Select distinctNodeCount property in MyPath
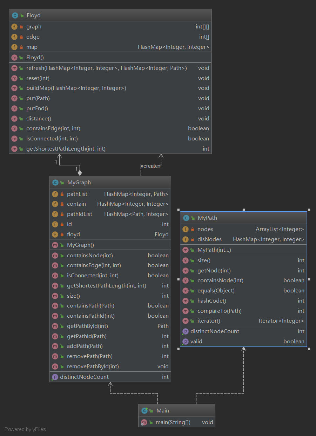 pyautogui.click(x=243, y=331)
